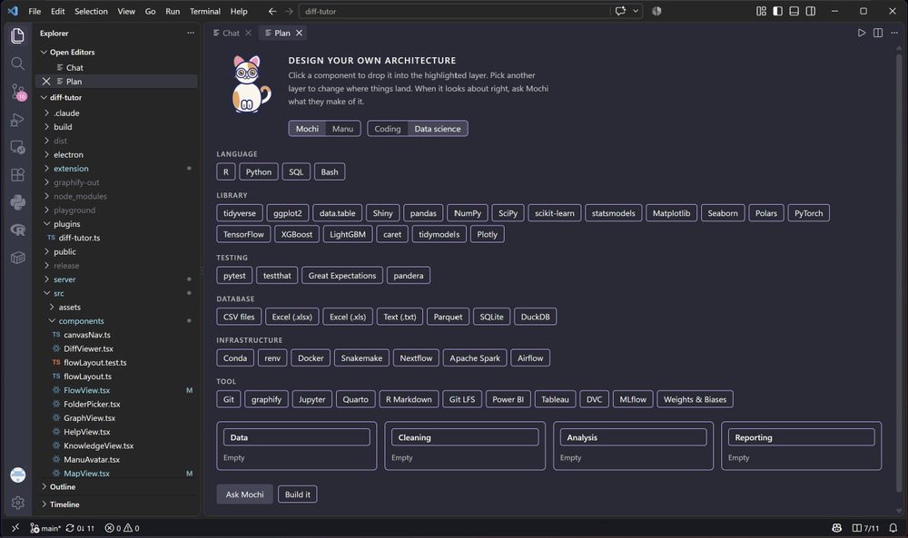Collapse the diff-tutor root folder

point(116,97)
